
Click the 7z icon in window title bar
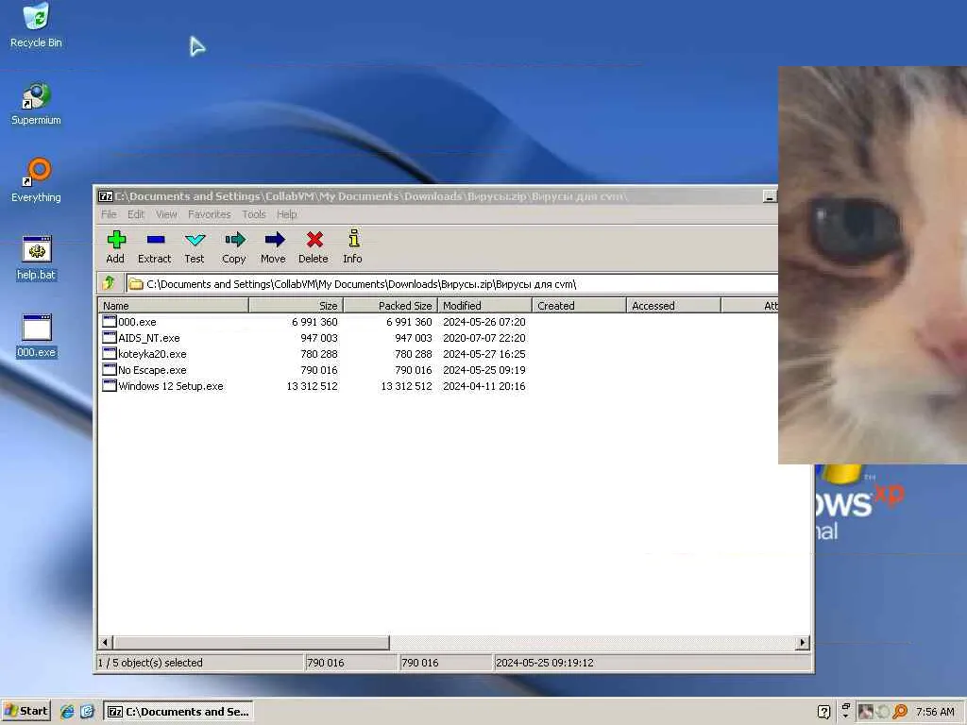[x=106, y=196]
